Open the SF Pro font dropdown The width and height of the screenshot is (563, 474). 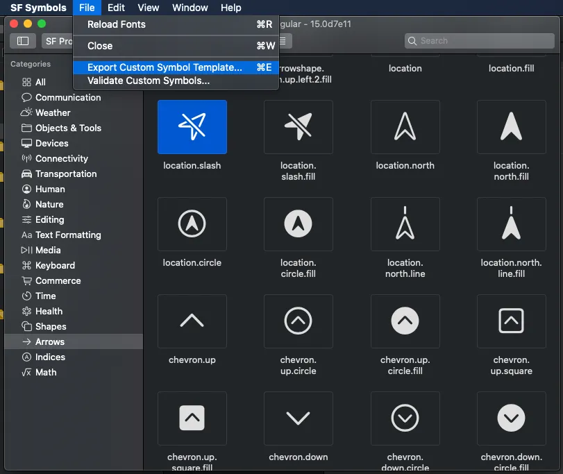pos(58,41)
